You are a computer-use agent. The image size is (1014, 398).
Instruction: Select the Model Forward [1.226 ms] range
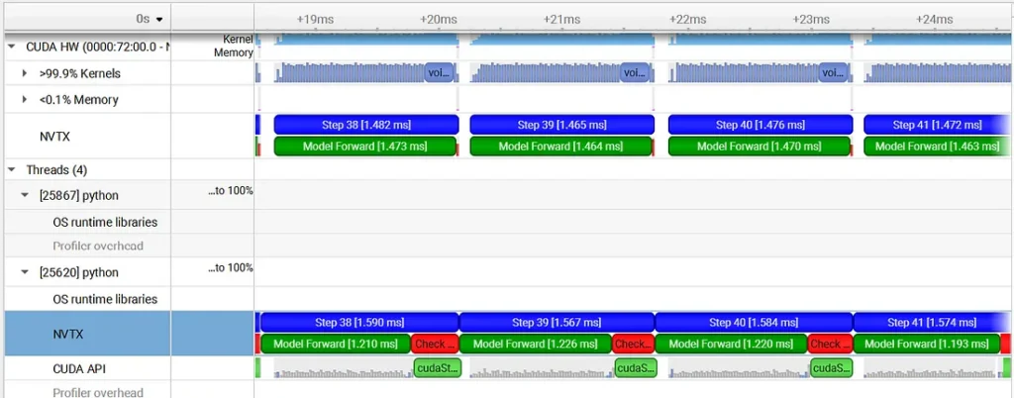pos(535,345)
